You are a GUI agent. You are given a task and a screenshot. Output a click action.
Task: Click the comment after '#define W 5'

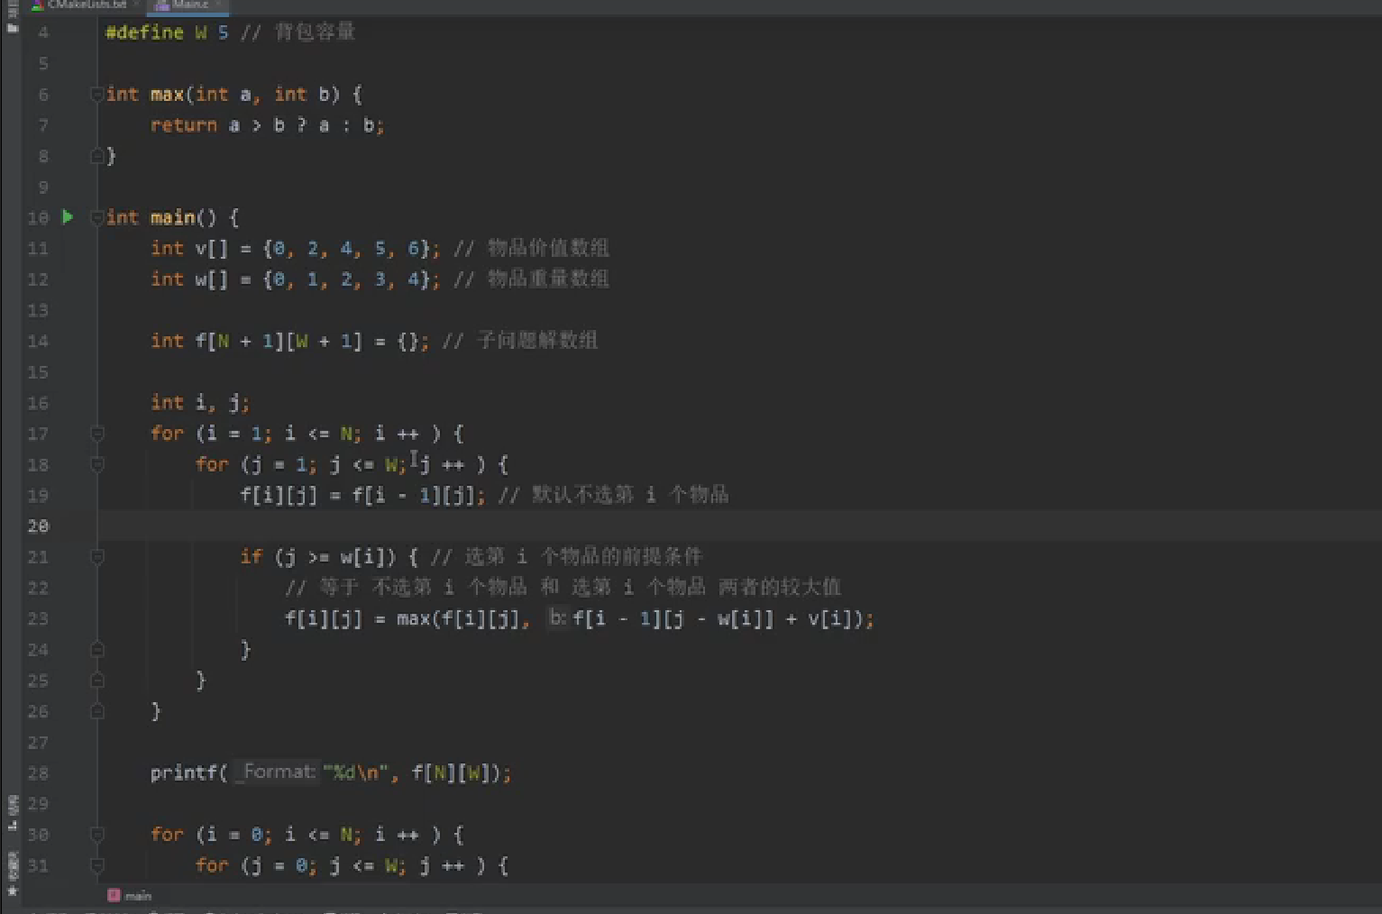pos(297,32)
